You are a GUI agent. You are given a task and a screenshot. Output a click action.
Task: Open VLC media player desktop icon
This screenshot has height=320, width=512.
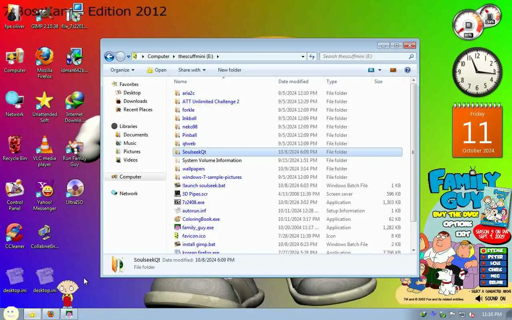point(44,151)
